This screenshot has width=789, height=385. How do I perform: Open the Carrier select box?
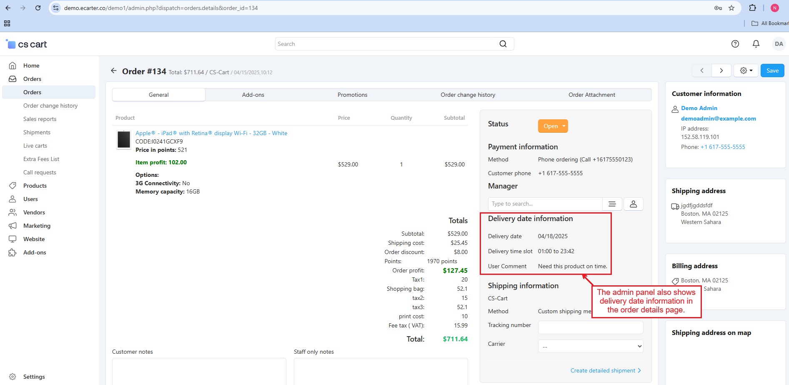point(590,346)
